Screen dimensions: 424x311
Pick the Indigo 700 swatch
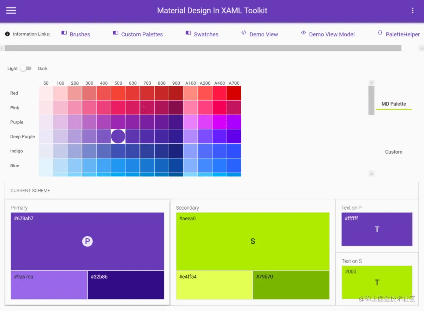147,151
